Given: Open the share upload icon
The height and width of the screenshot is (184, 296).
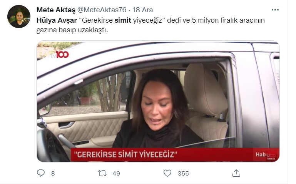Looking at the screenshot, I should (x=236, y=173).
